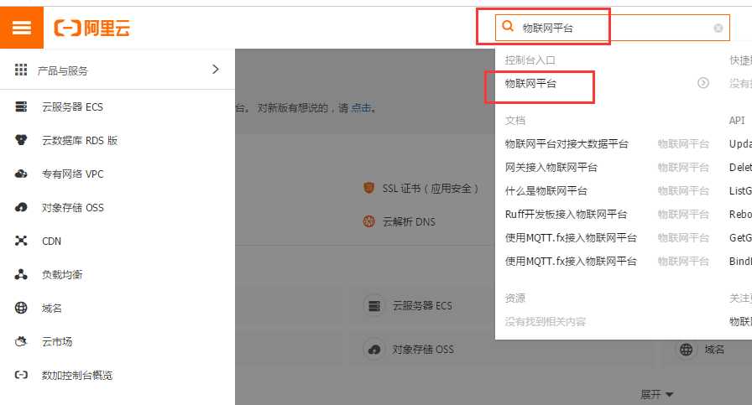Open dashboard 对象存储 OSS shortcut
Viewport: 752px width, 405px height.
[422, 350]
